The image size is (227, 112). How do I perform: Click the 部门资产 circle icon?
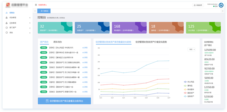pyautogui.click(x=7, y=28)
